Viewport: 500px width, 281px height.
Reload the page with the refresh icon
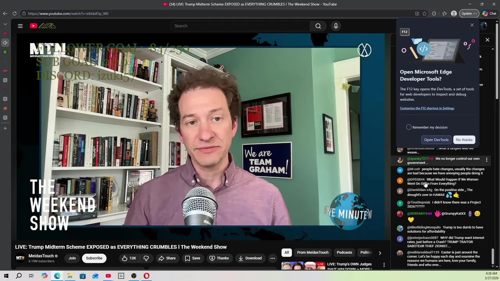coord(14,14)
